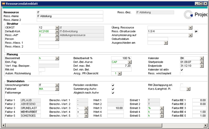Click the Faktor/BE 1 field
This screenshot has height=129, width=209.
[200, 100]
